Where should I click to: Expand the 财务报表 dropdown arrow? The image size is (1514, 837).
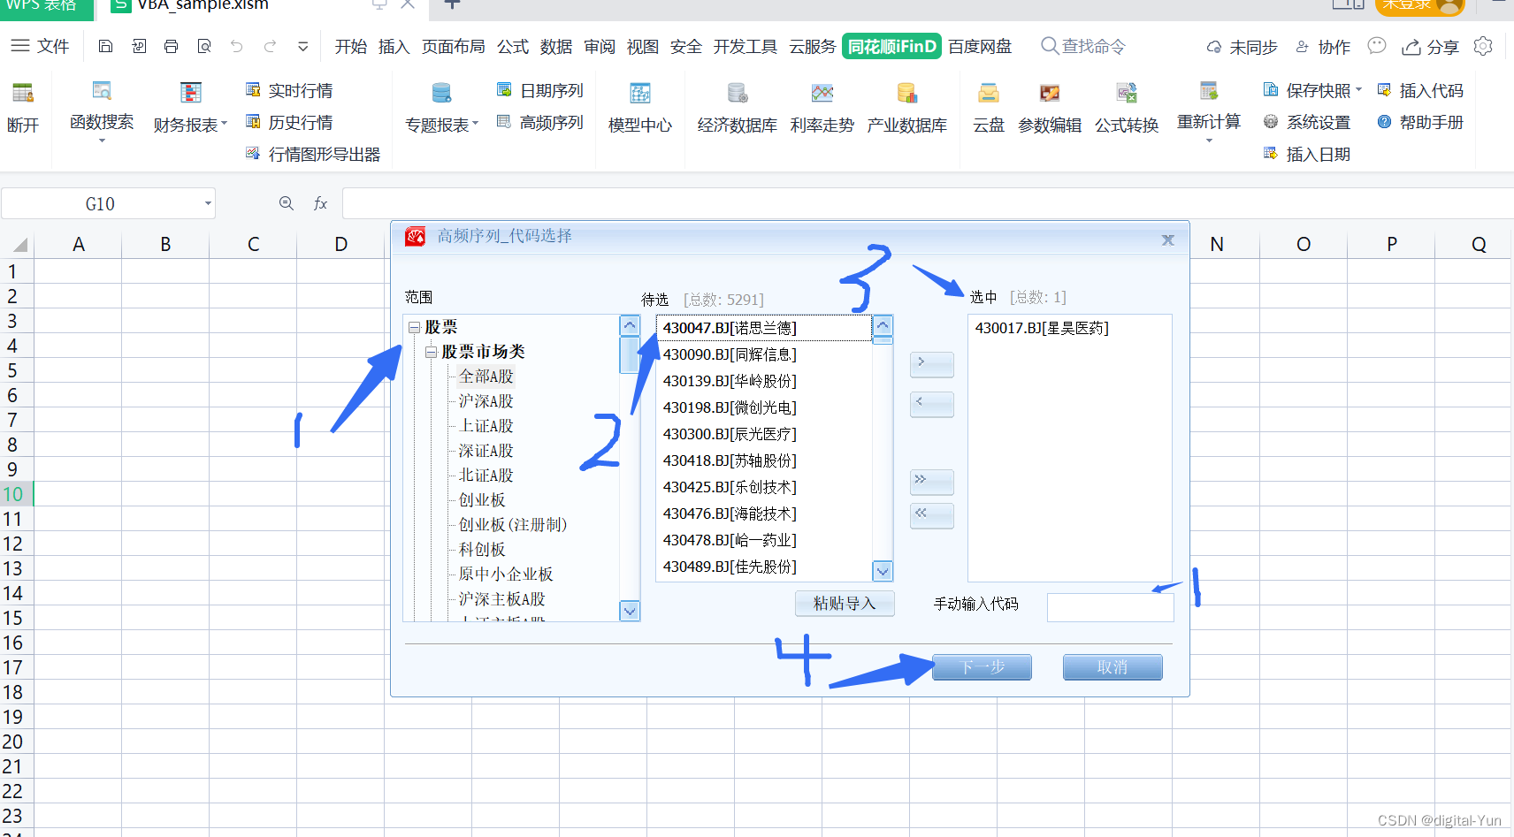point(224,125)
